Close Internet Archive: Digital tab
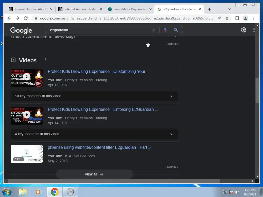263x197 pixels. [x=101, y=9]
